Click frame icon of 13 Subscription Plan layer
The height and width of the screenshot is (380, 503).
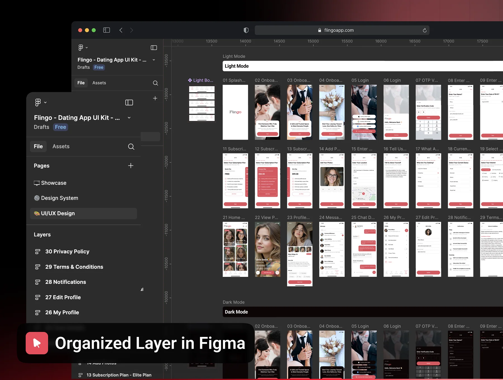(80, 375)
